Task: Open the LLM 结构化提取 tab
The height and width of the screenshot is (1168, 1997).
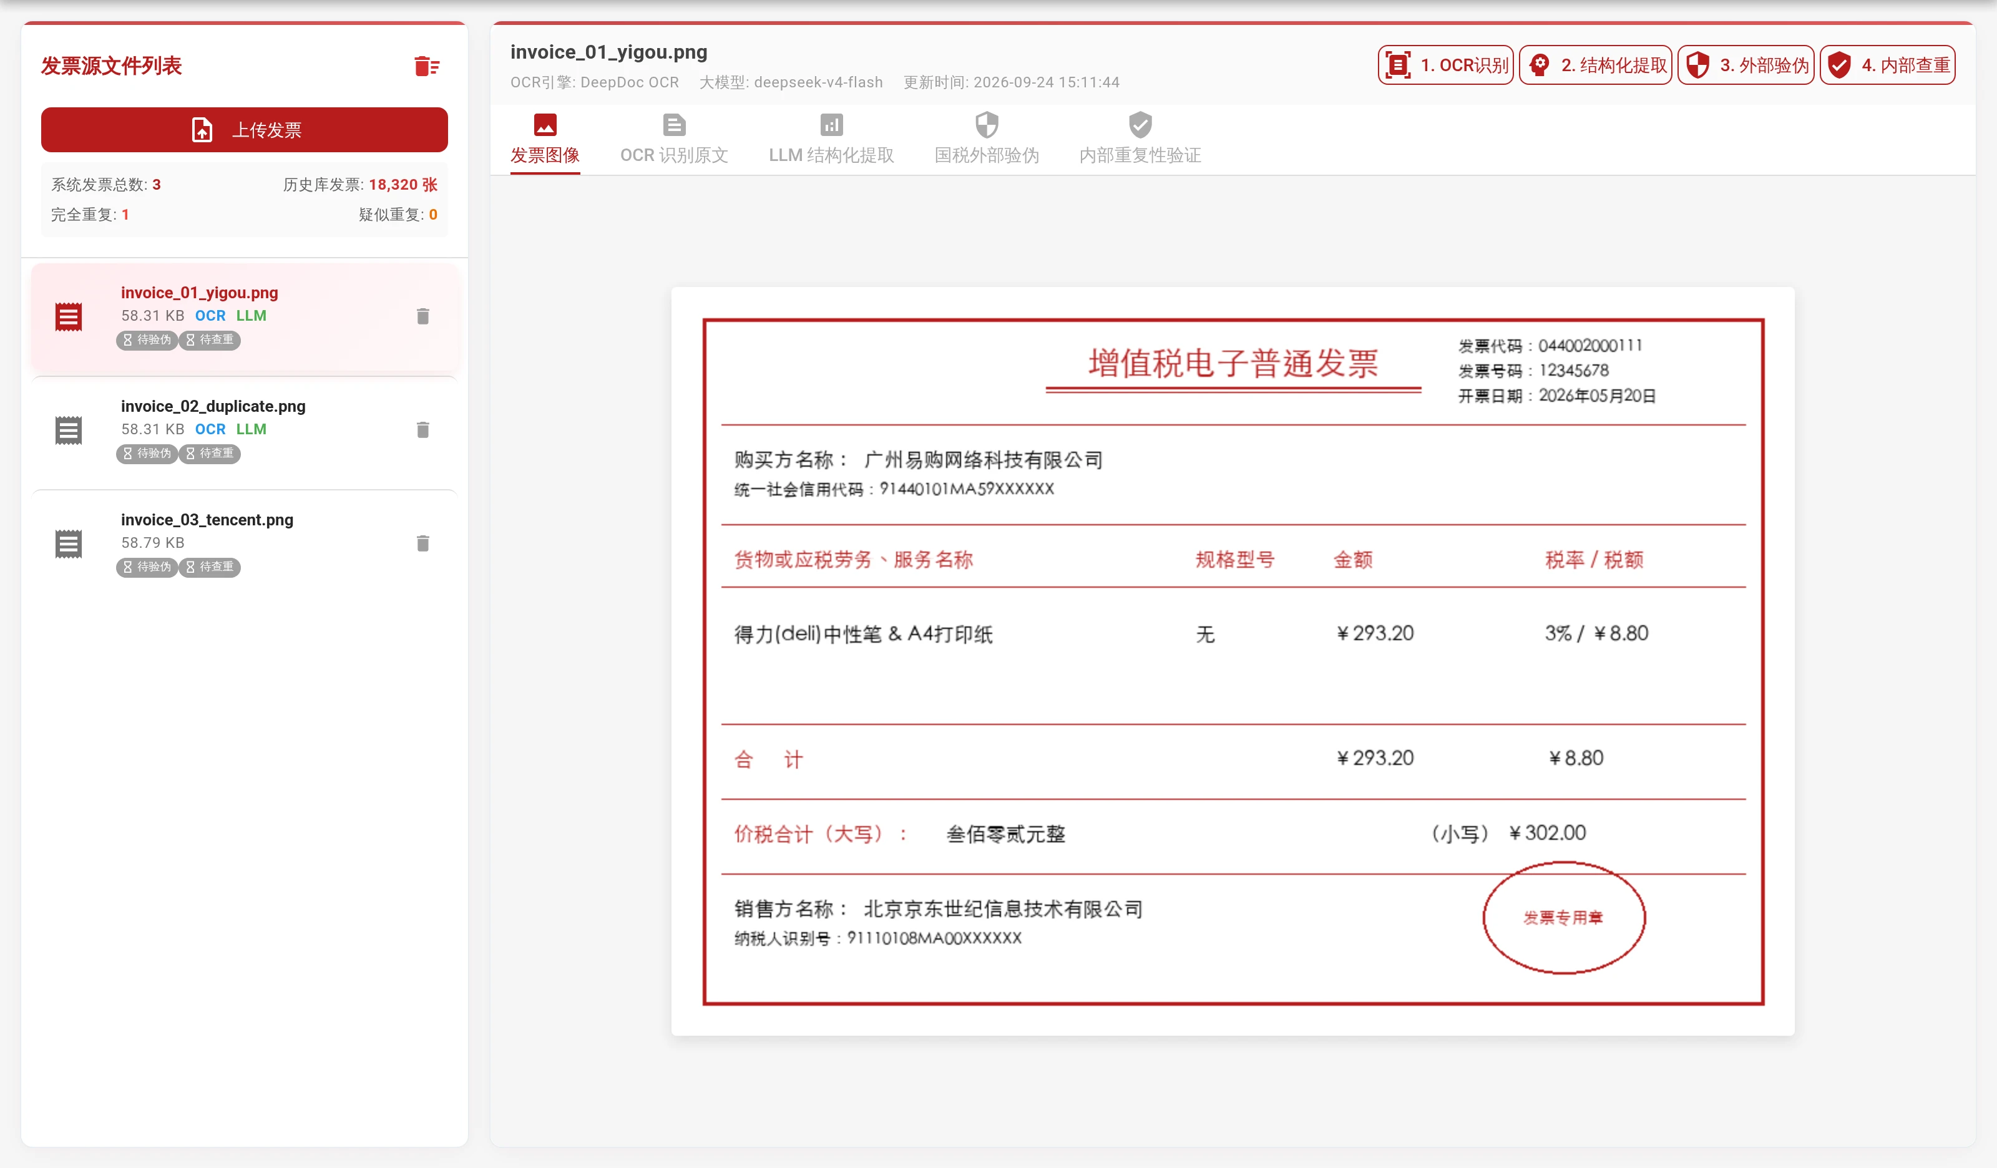Action: tap(831, 140)
